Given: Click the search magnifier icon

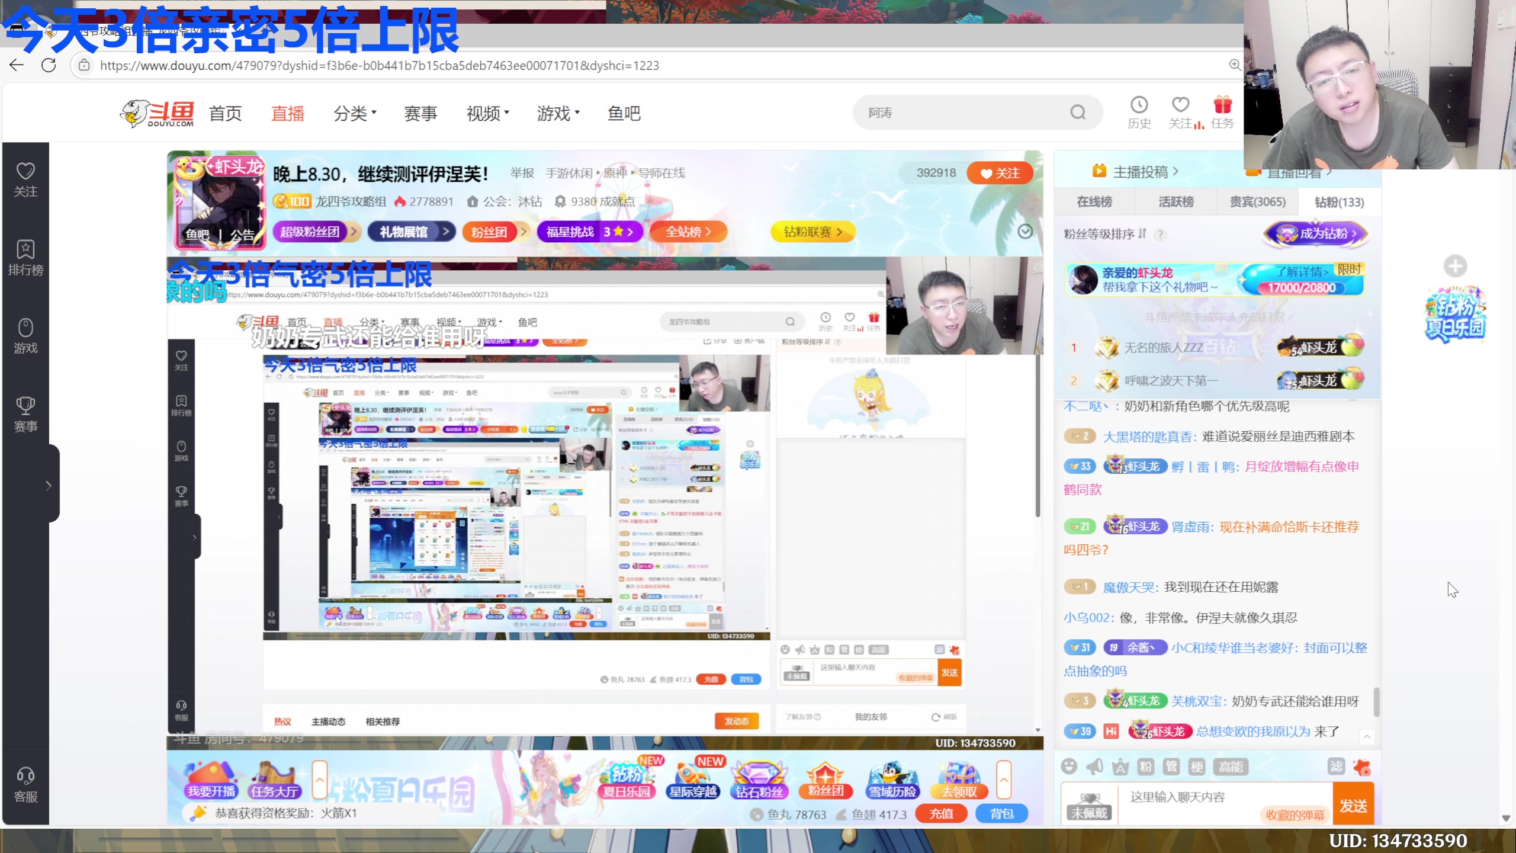Looking at the screenshot, I should (x=1078, y=112).
